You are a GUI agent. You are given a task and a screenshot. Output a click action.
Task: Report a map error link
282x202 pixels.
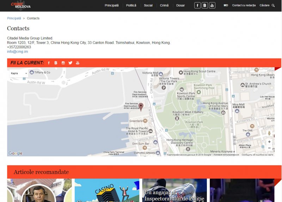[257, 155]
